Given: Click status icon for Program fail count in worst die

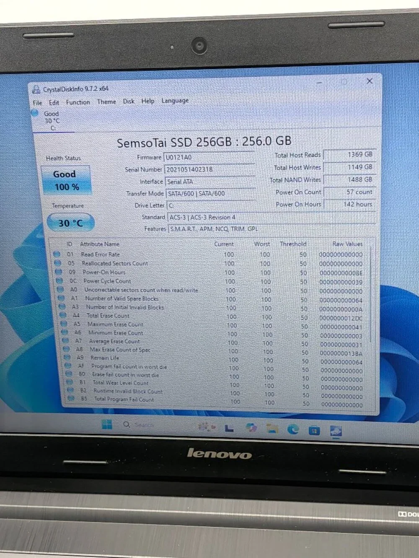Looking at the screenshot, I should coord(68,365).
